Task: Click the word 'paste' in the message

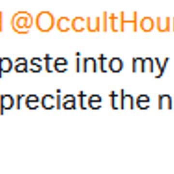Action: [34, 64]
